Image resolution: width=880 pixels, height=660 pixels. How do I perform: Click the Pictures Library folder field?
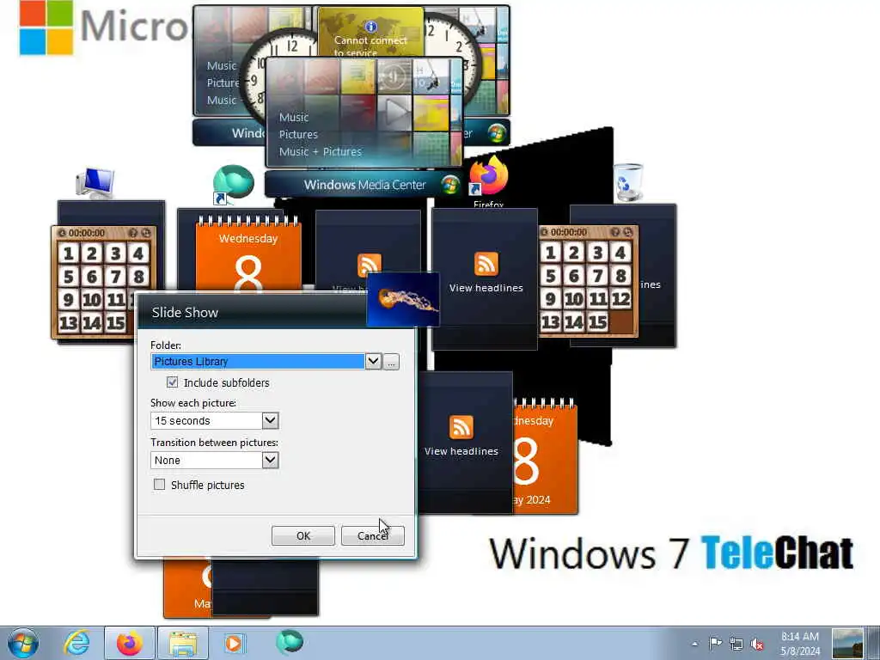pyautogui.click(x=258, y=362)
